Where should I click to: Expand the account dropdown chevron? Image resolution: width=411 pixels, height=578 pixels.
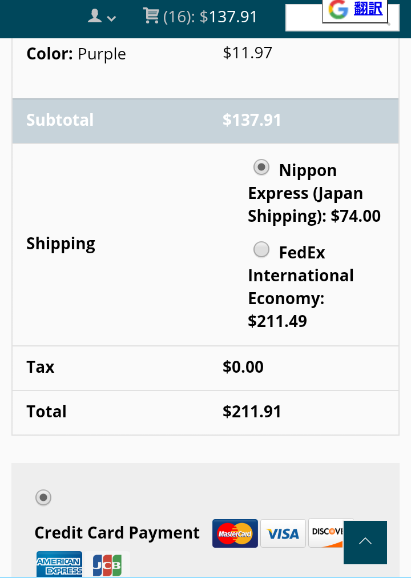click(x=111, y=18)
